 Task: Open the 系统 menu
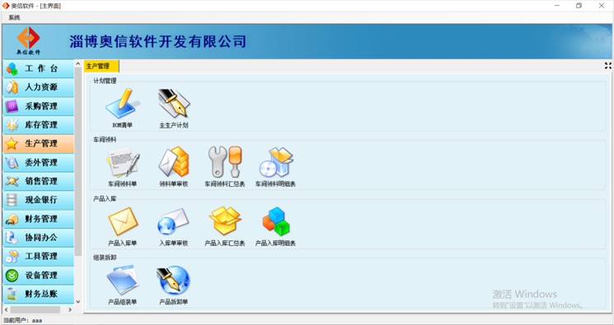[x=14, y=17]
